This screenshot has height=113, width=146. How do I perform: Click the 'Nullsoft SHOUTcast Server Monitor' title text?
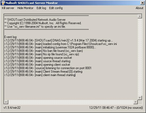(x=32, y=3)
